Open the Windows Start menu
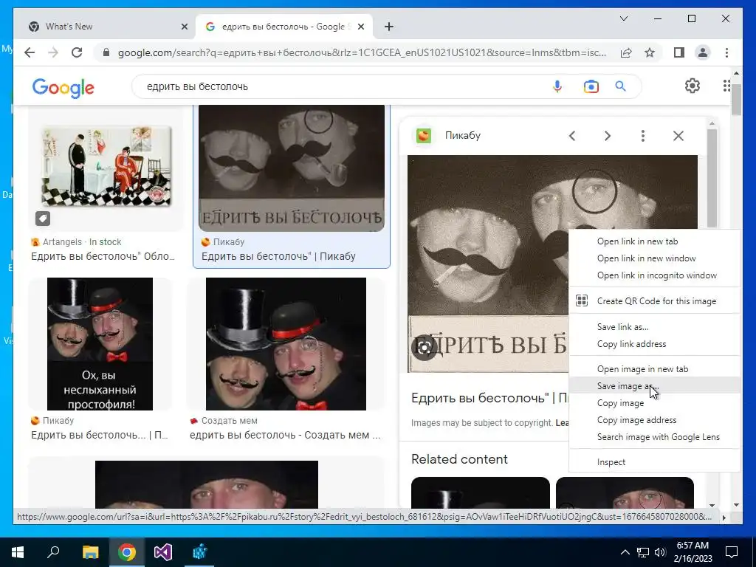 [18, 552]
